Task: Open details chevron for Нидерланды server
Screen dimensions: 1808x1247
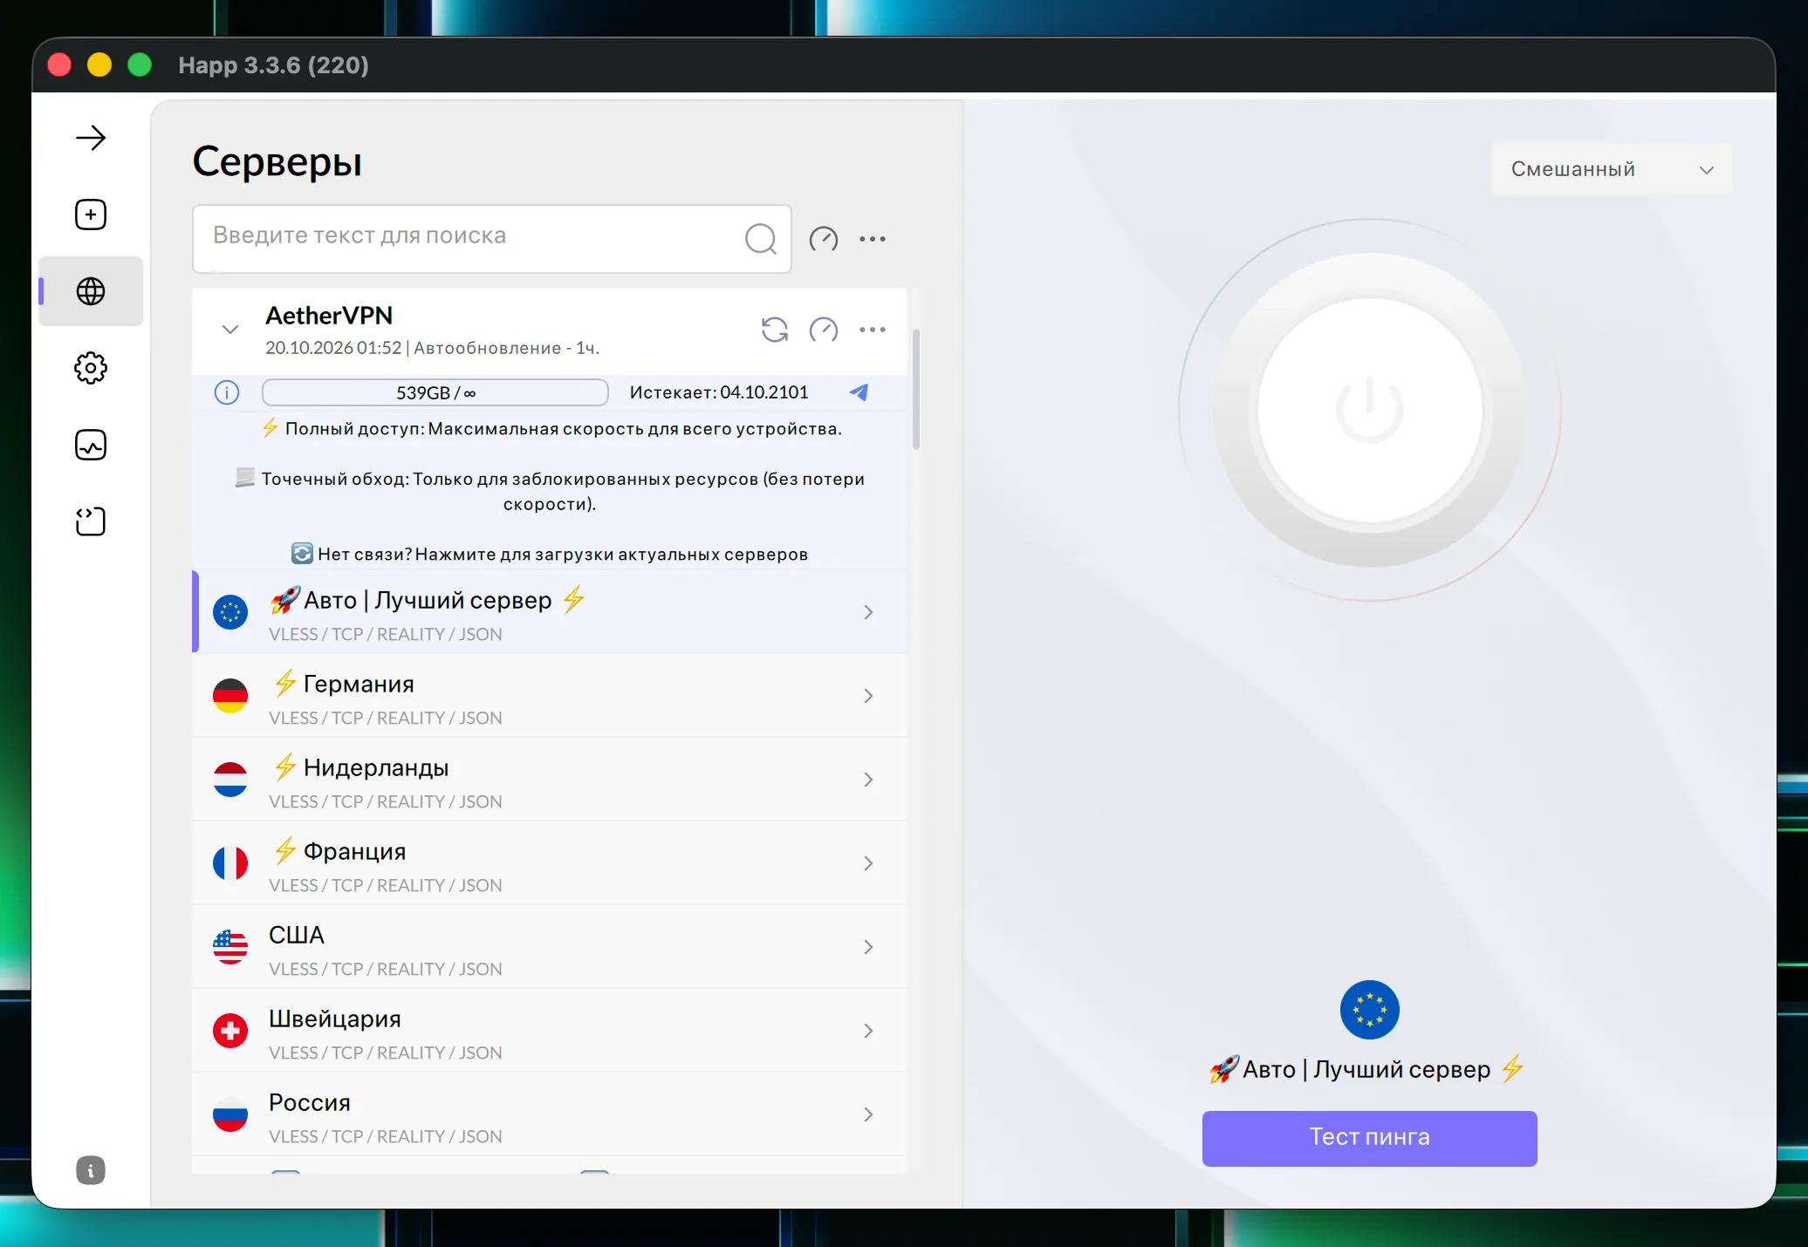Action: (868, 780)
